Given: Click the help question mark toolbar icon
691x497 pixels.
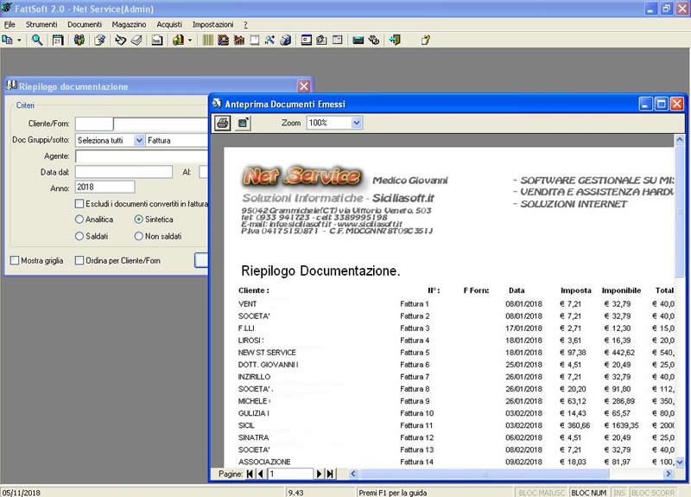Looking at the screenshot, I should [425, 40].
